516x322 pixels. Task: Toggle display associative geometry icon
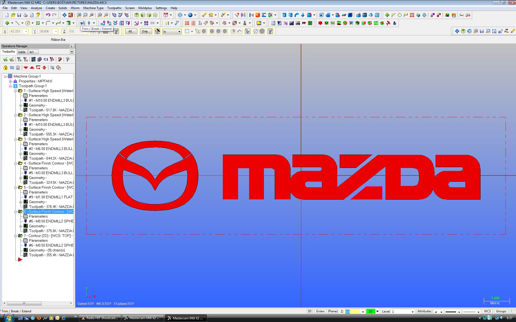(58, 68)
